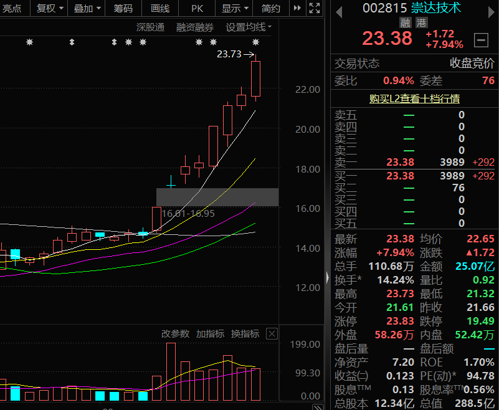
Task: Click 换指标 to switch indicator
Action: click(245, 333)
